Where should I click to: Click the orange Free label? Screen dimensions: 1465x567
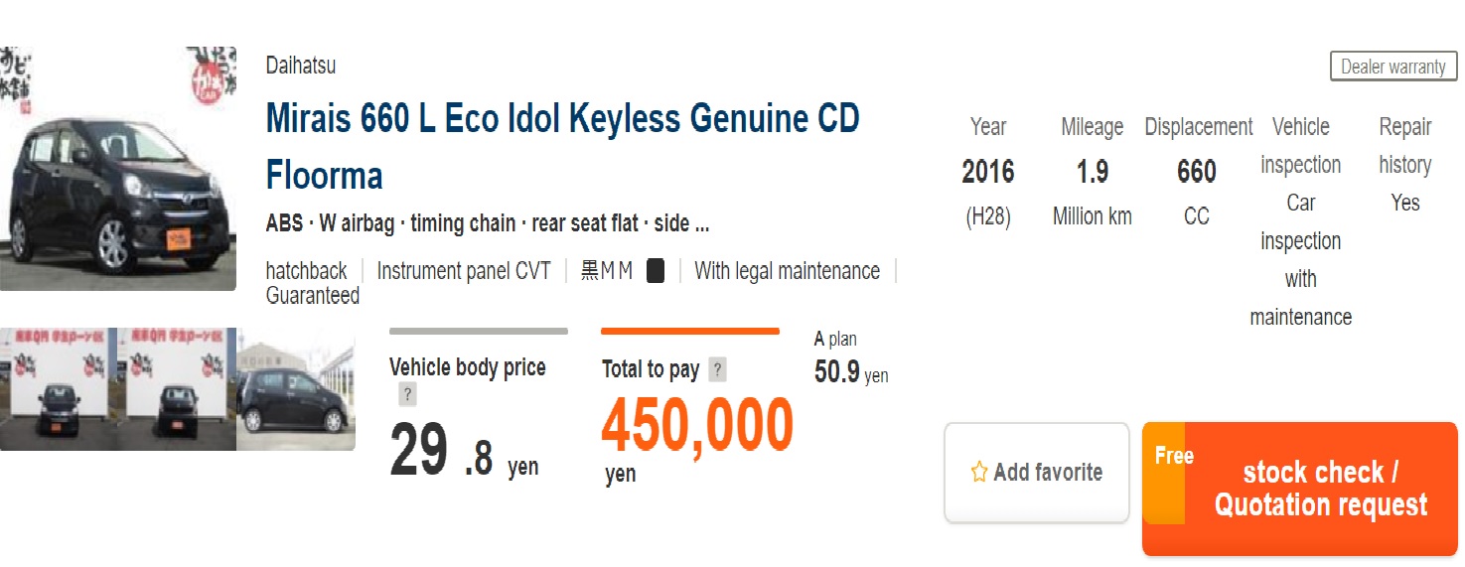pyautogui.click(x=1173, y=457)
